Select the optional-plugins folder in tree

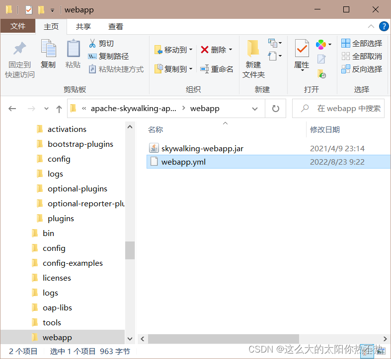pos(78,189)
